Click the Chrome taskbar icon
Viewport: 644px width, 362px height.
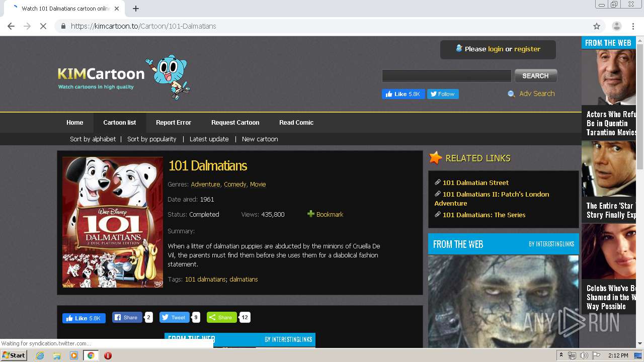(91, 355)
